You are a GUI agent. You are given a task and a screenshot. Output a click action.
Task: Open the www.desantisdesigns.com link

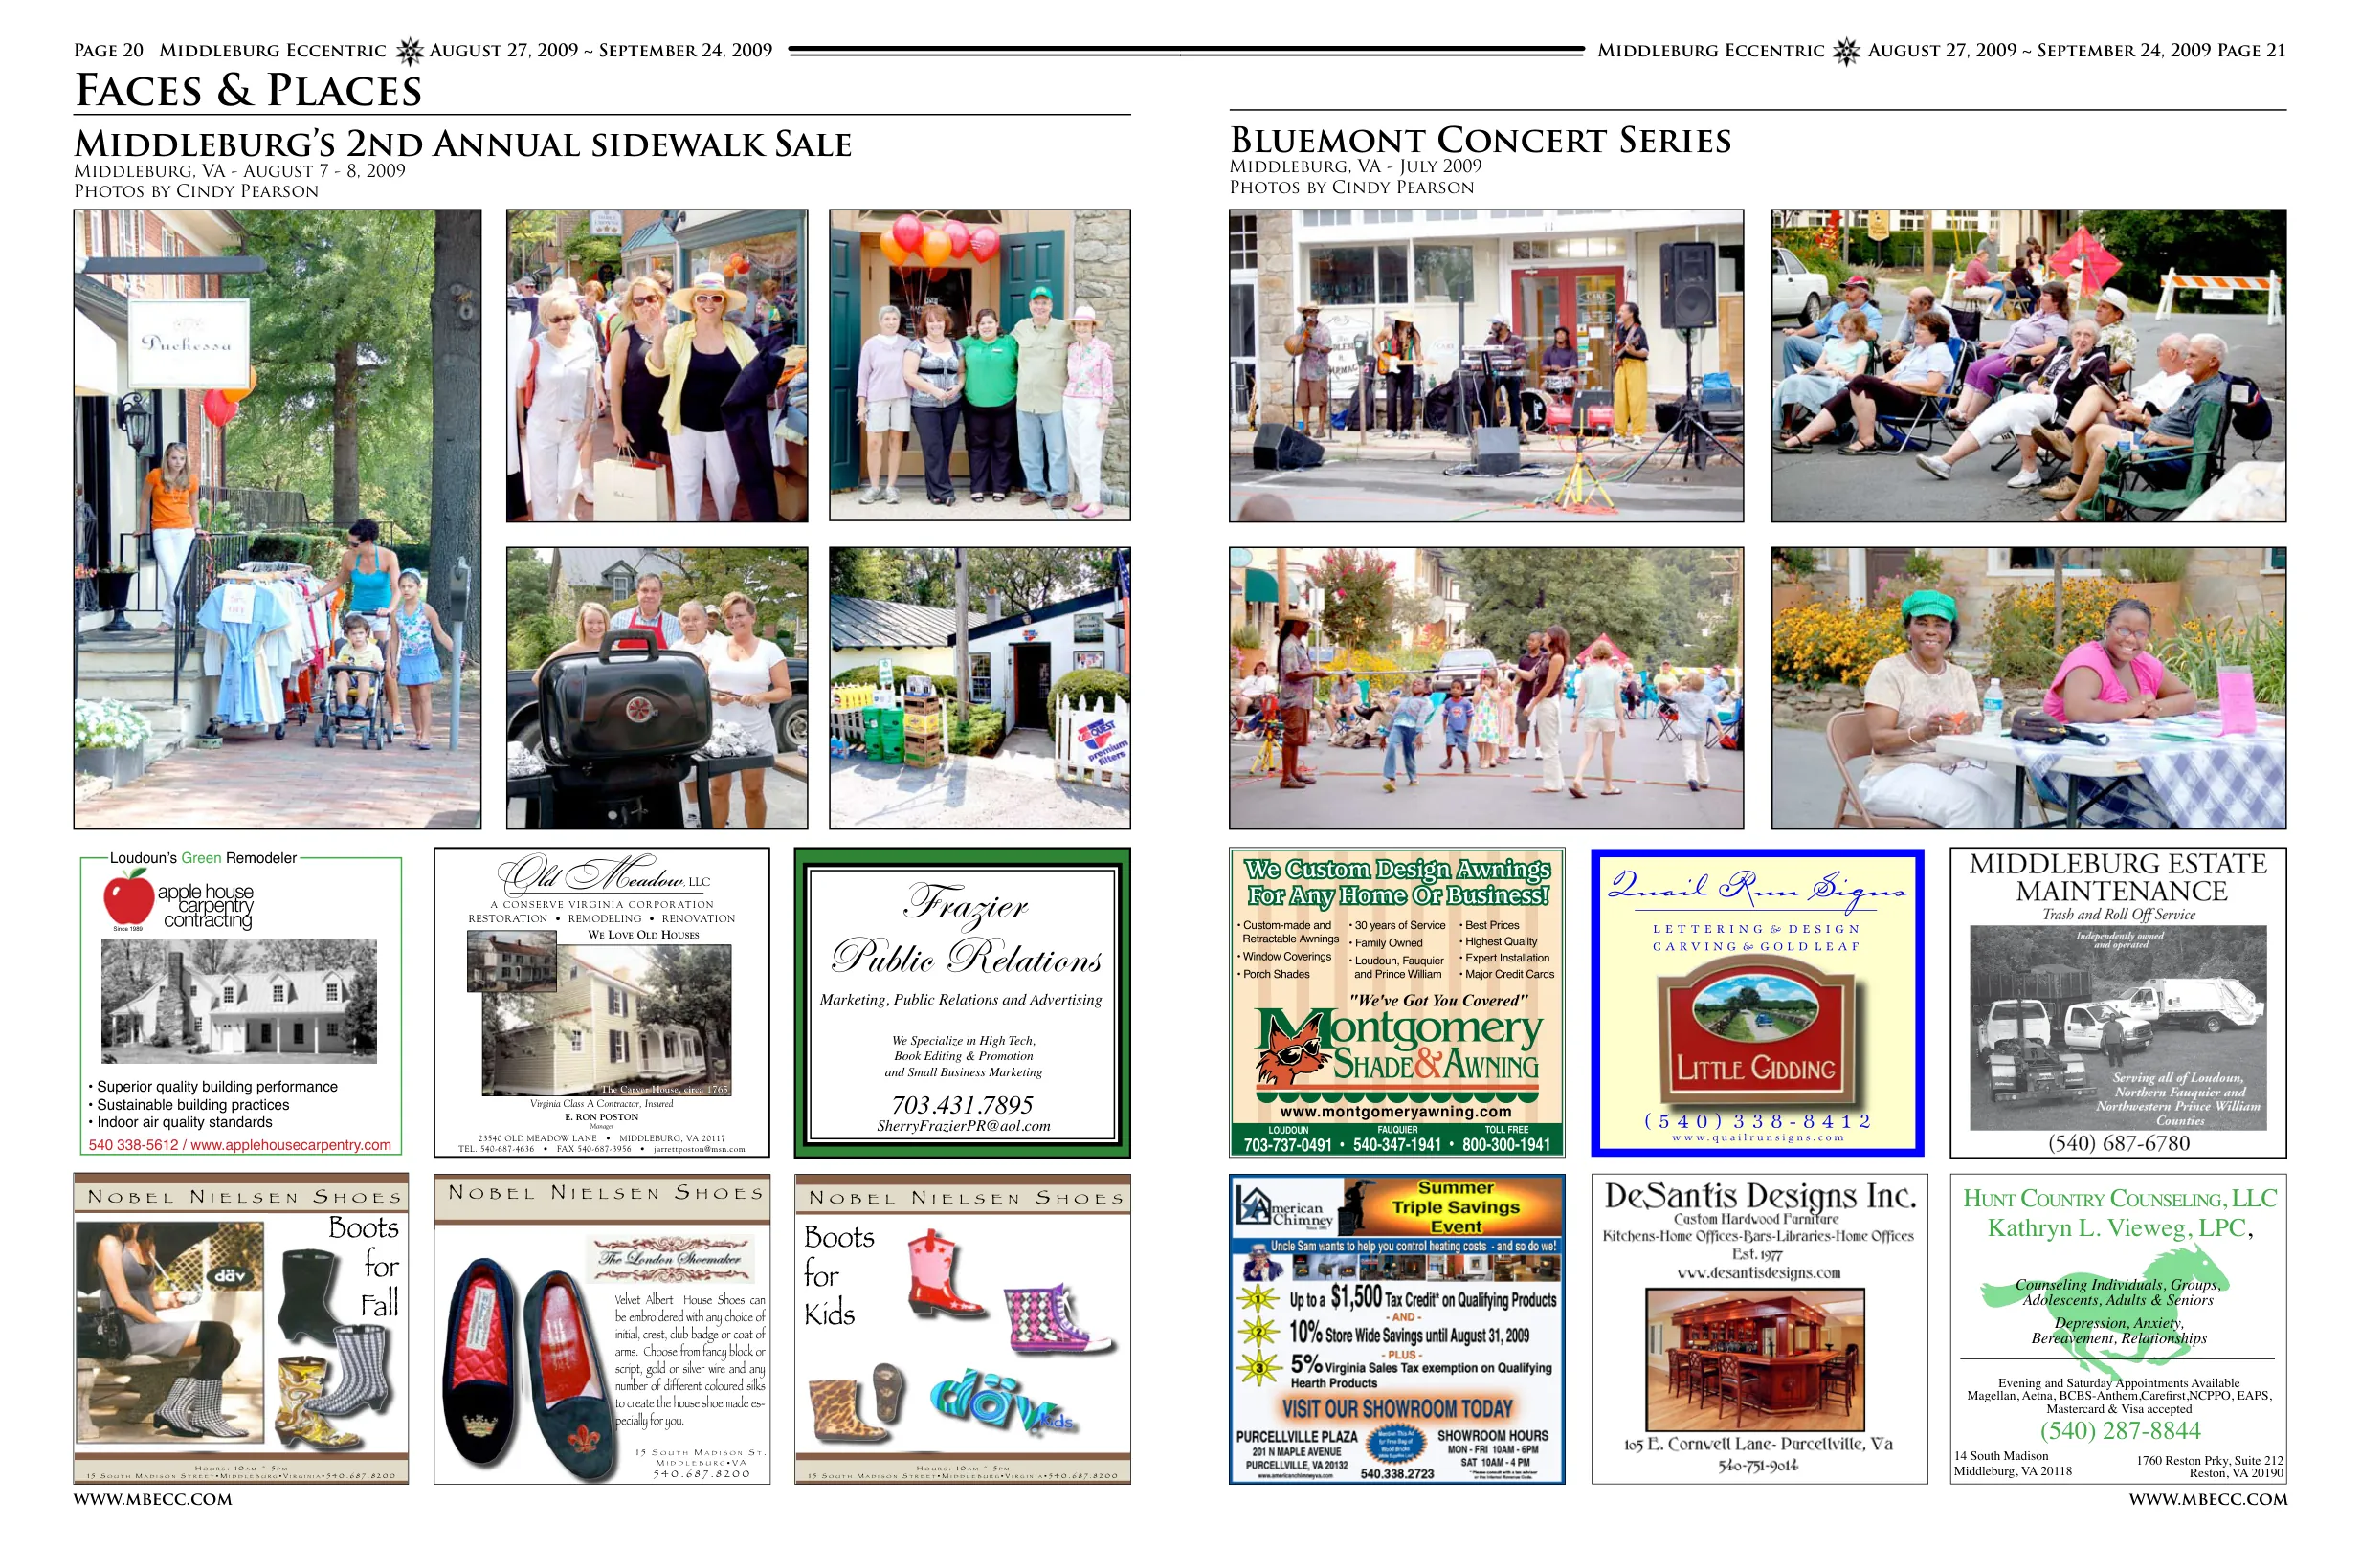[x=1759, y=1272]
